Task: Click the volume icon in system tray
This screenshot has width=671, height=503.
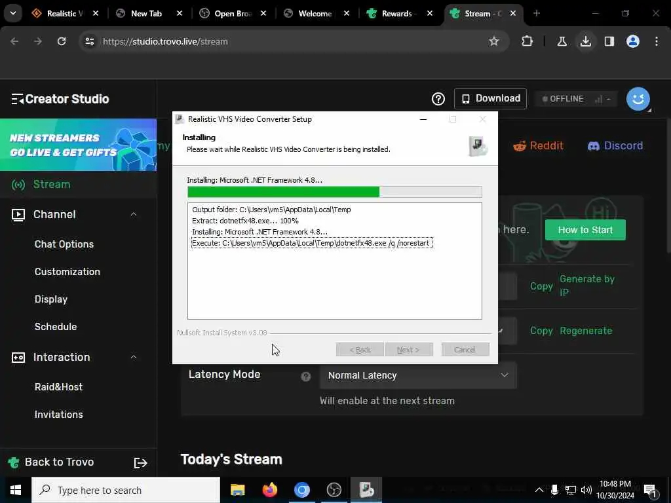Action: (586, 490)
